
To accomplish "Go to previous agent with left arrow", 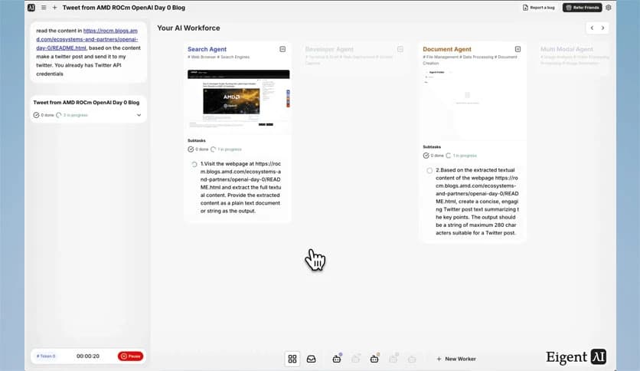I will 592,28.
